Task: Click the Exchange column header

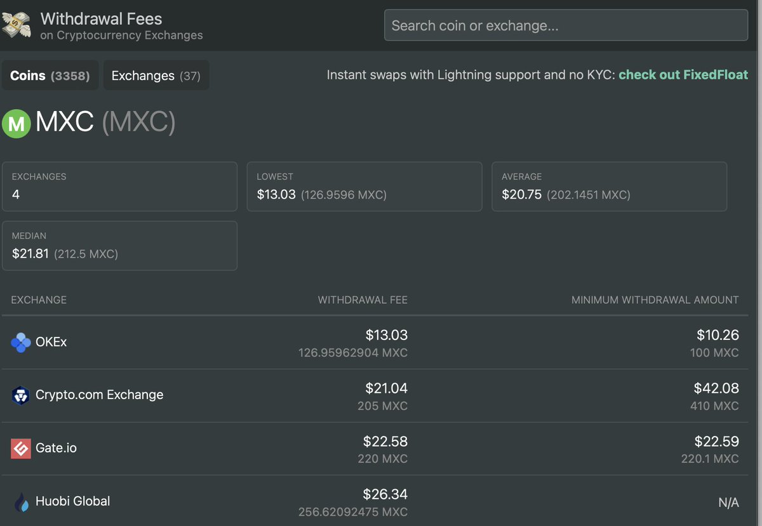Action: tap(39, 299)
